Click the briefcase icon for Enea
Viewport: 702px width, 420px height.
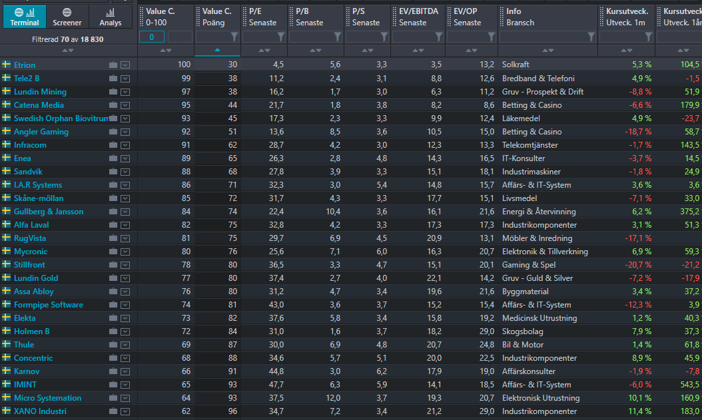tap(113, 158)
